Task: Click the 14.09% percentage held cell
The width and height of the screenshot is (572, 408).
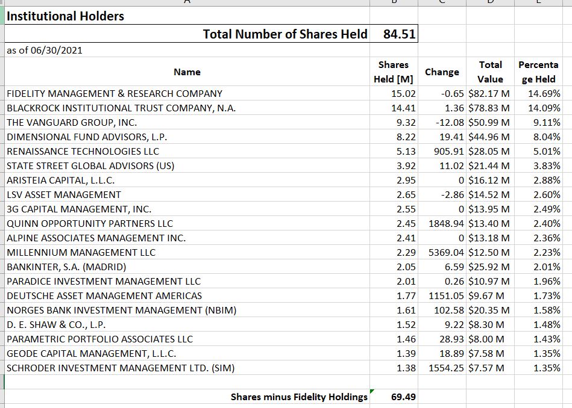Action: point(538,108)
